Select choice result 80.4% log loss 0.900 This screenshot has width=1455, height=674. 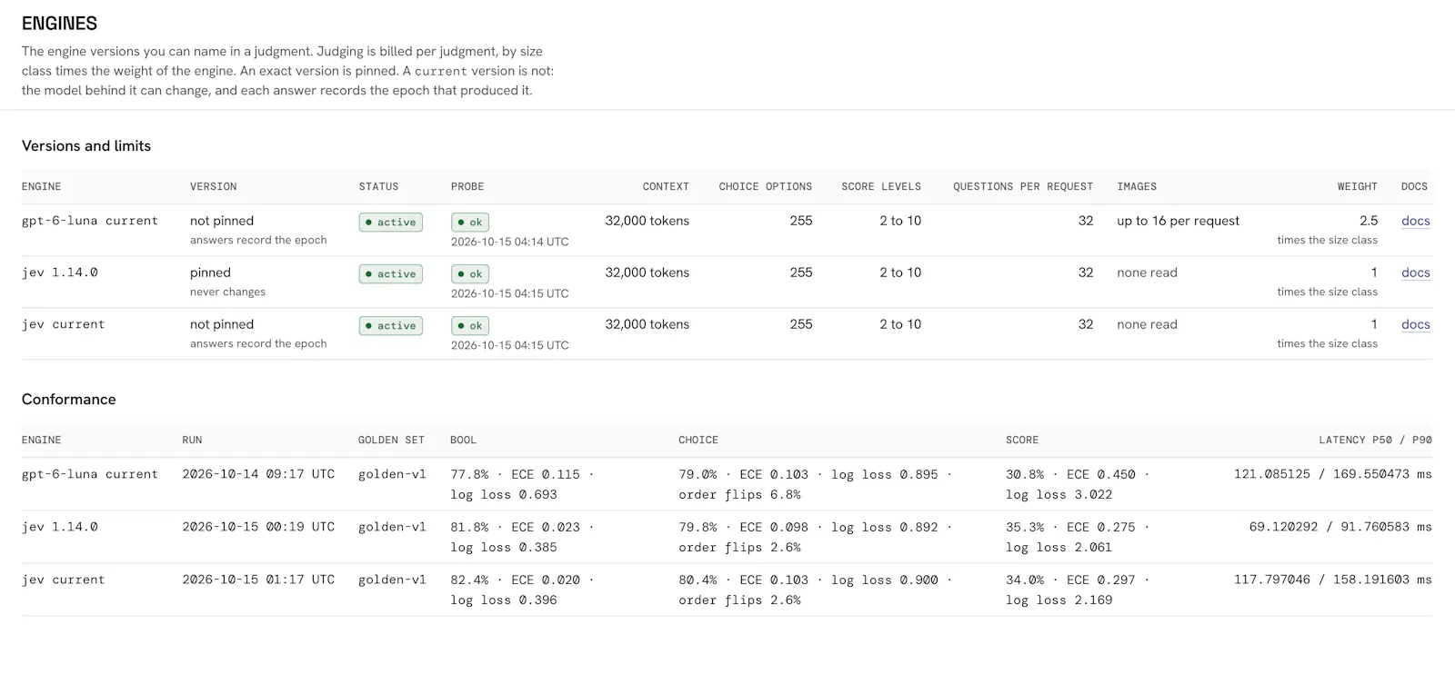click(816, 590)
